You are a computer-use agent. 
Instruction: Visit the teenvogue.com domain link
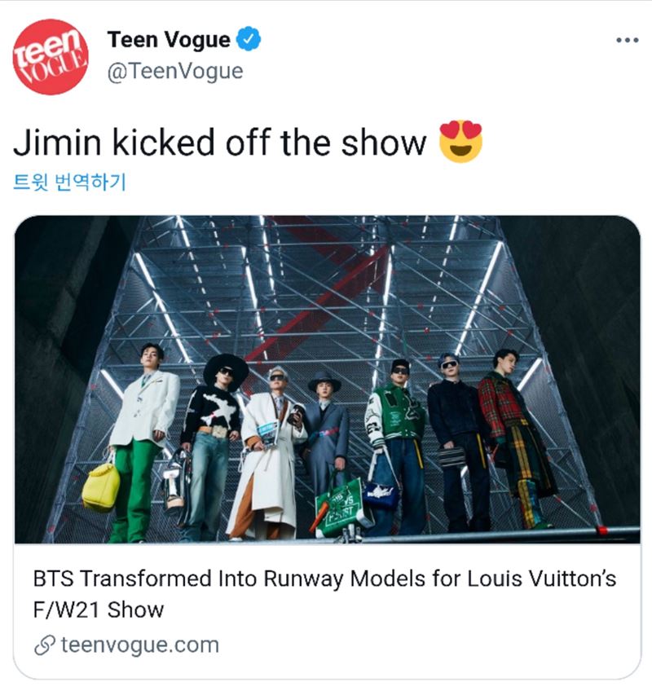[x=139, y=645]
